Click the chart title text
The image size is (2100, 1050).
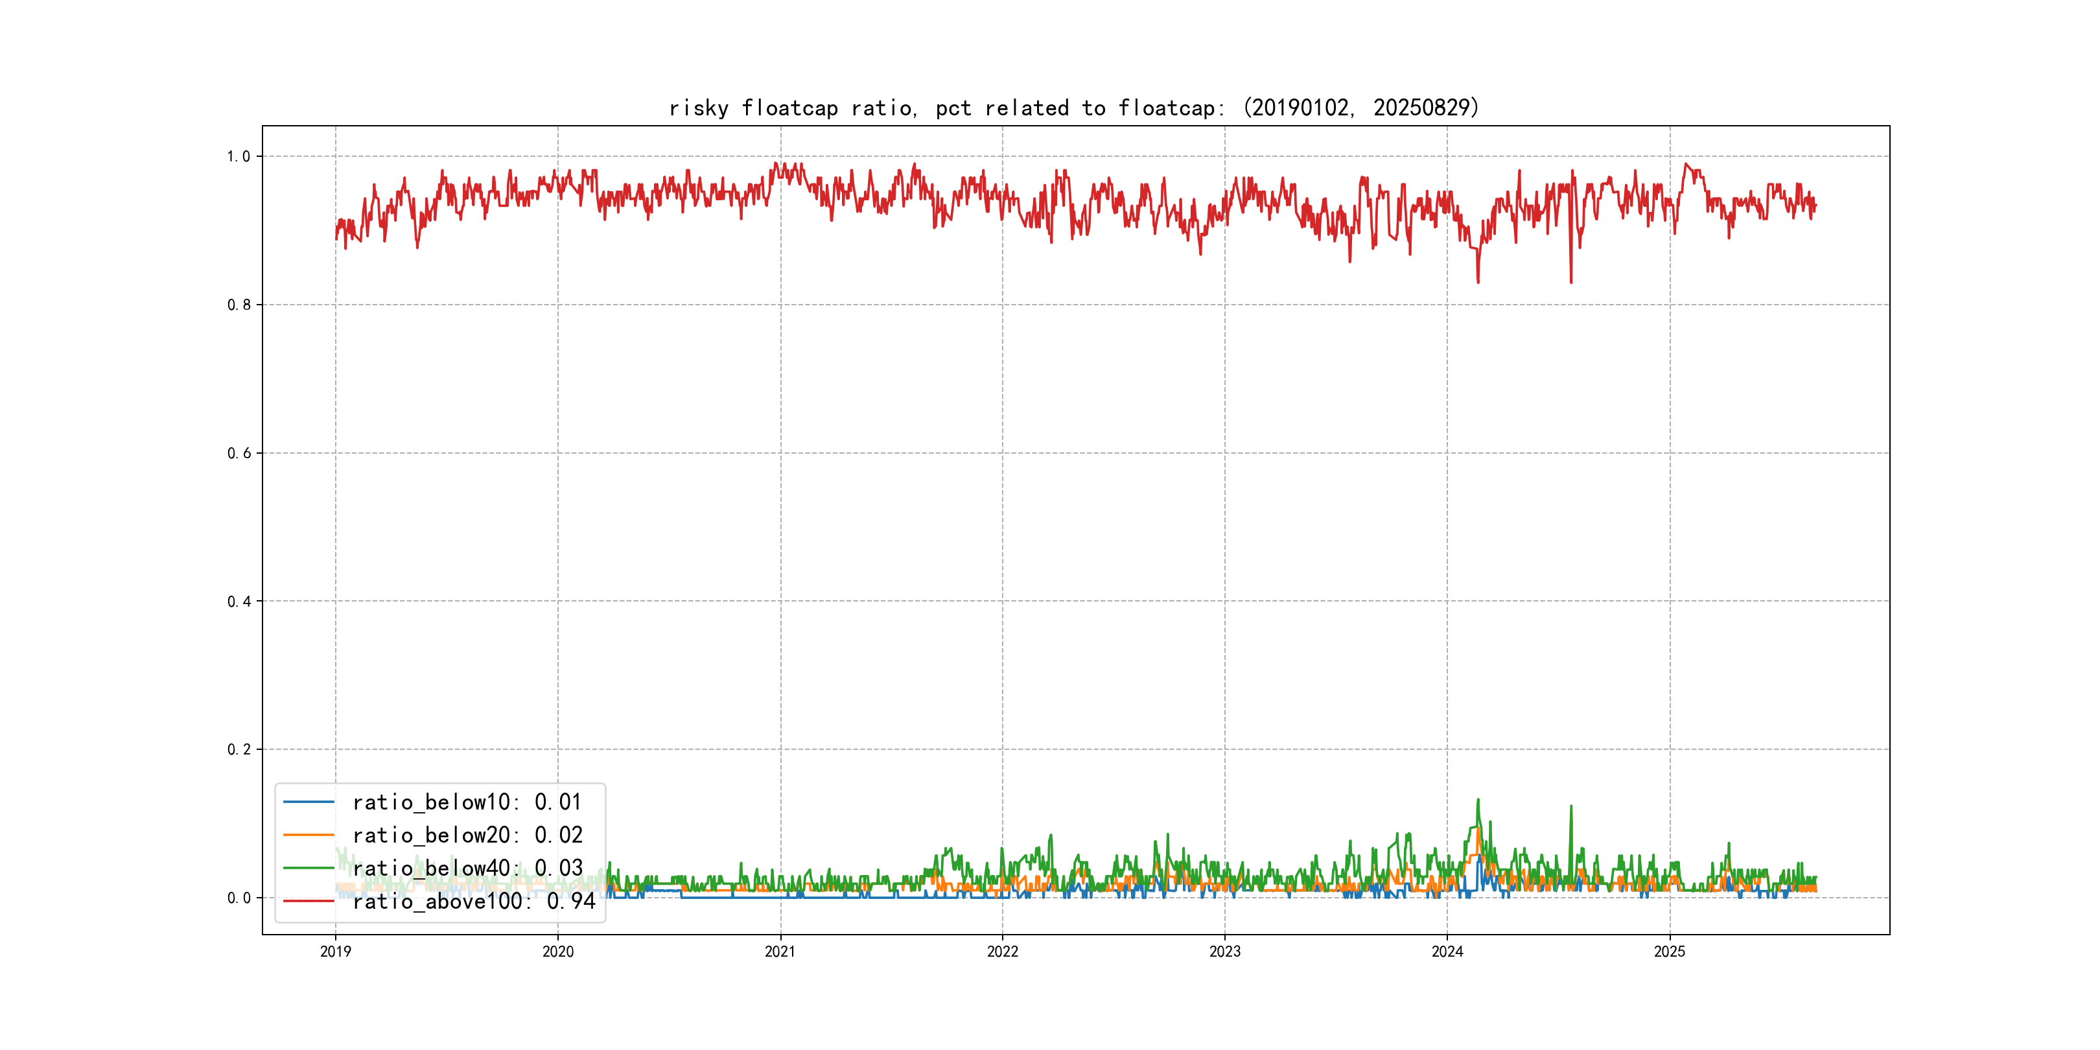1073,108
